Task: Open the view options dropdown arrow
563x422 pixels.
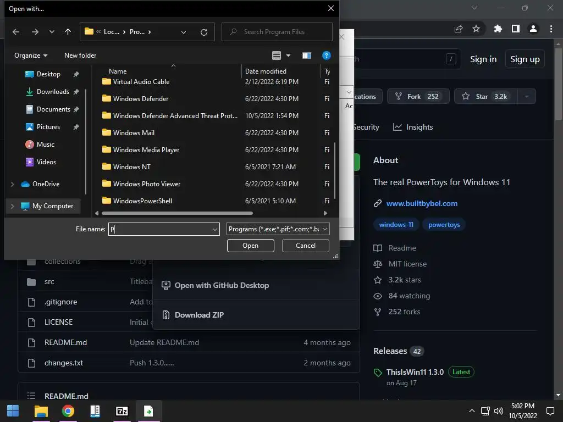Action: tap(288, 55)
